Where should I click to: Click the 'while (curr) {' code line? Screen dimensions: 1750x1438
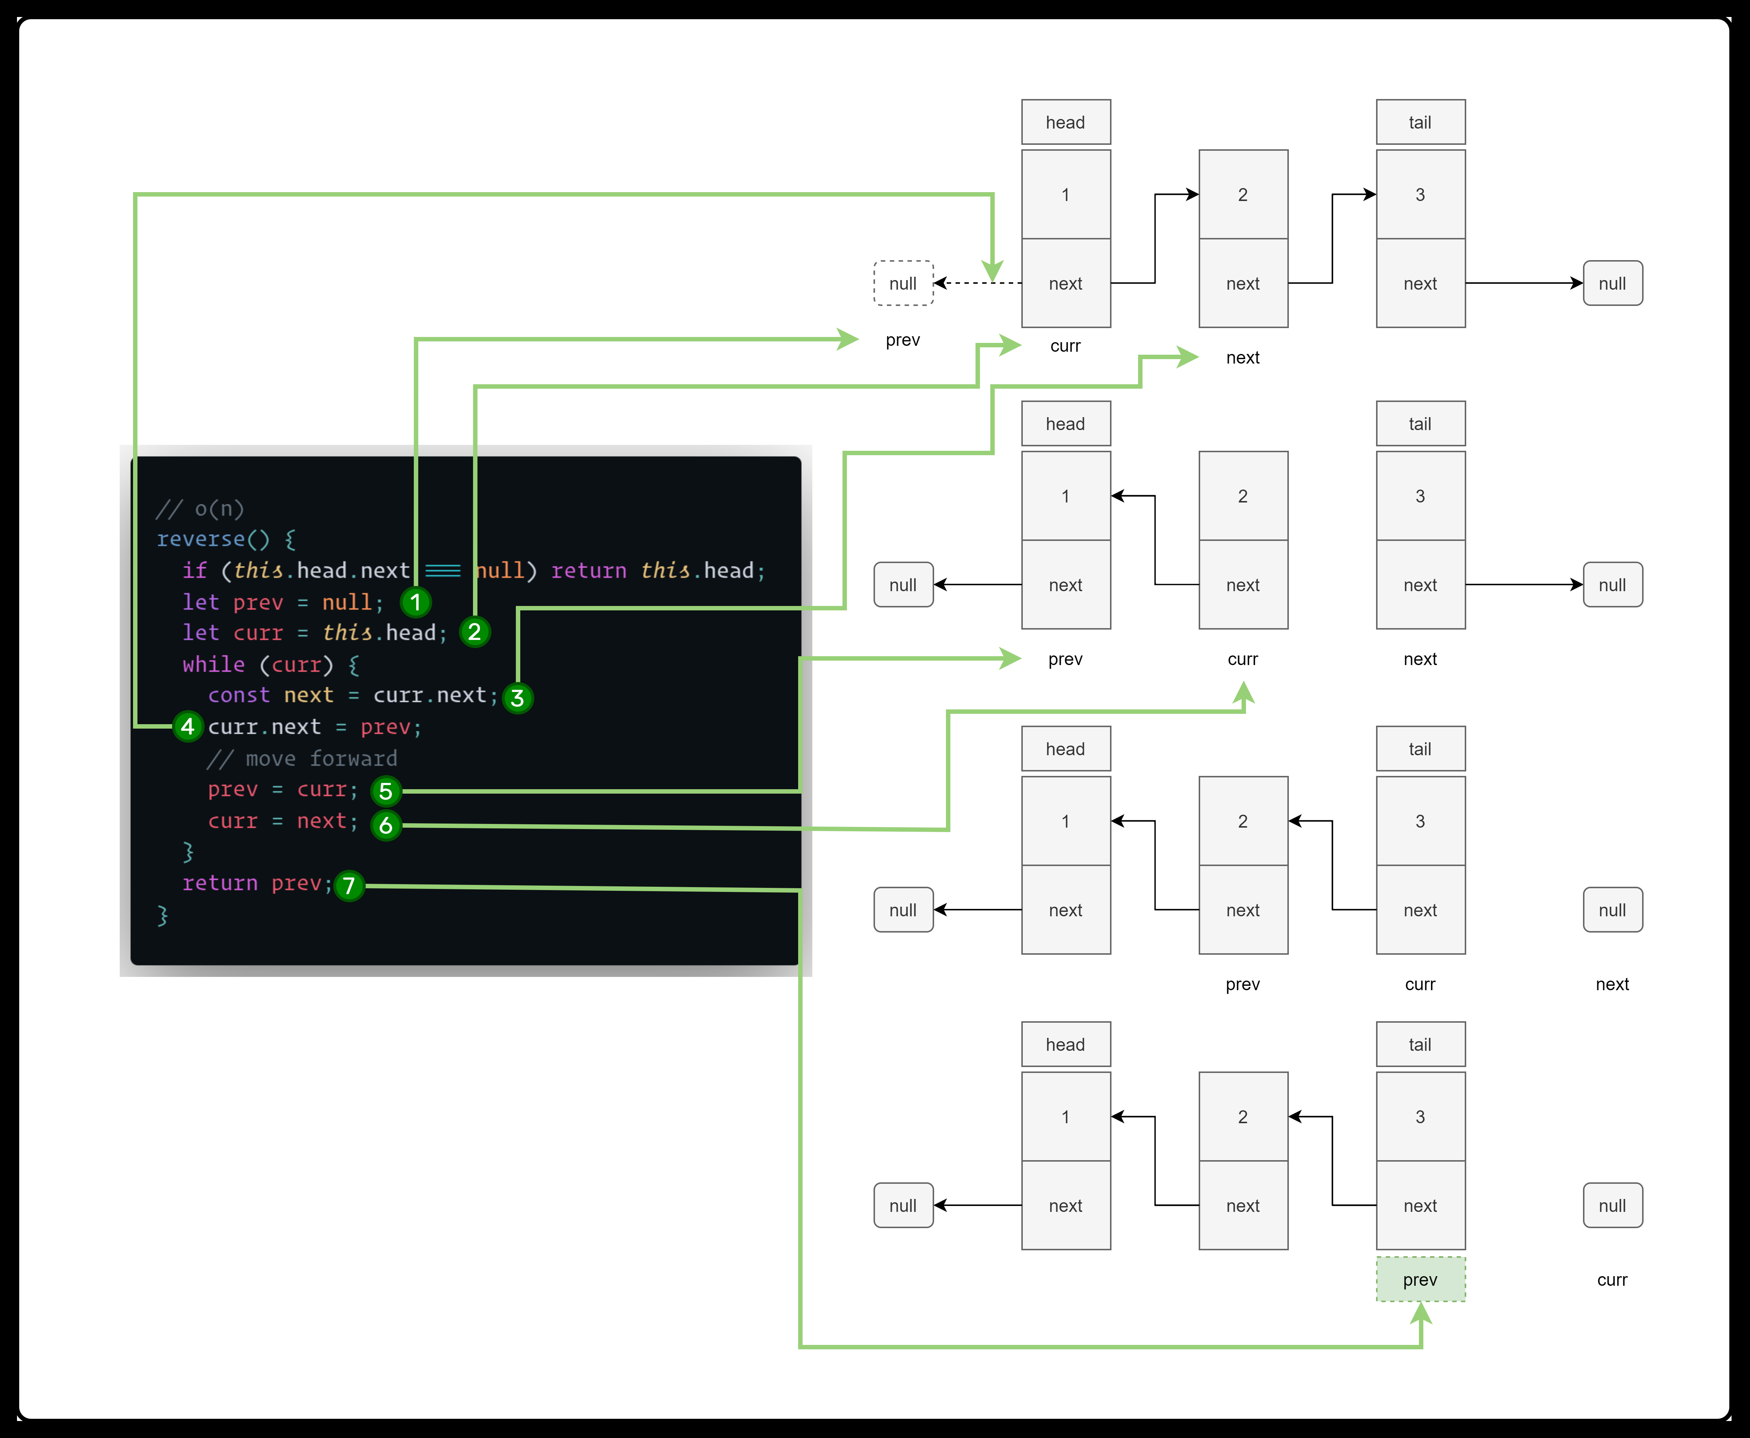tap(270, 665)
